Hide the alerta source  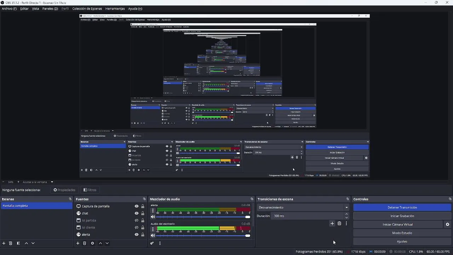pyautogui.click(x=137, y=234)
